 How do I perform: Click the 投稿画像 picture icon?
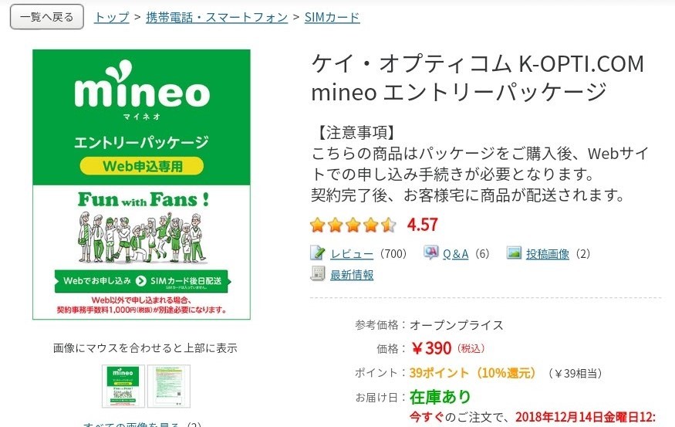click(514, 253)
